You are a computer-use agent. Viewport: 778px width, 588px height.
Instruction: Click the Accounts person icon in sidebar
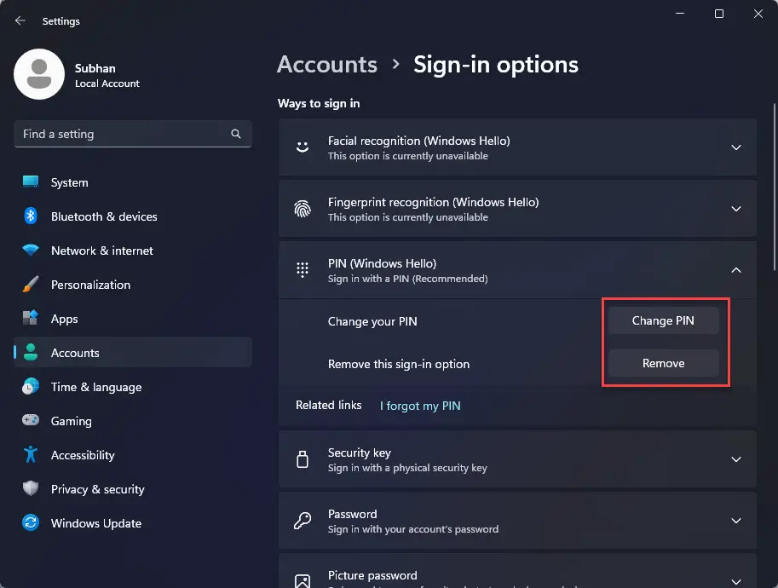pyautogui.click(x=31, y=352)
